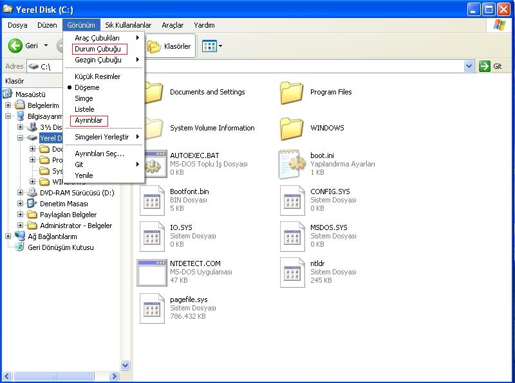Image resolution: width=515 pixels, height=383 pixels.
Task: Open the Views button dropdown arrow
Action: [220, 46]
